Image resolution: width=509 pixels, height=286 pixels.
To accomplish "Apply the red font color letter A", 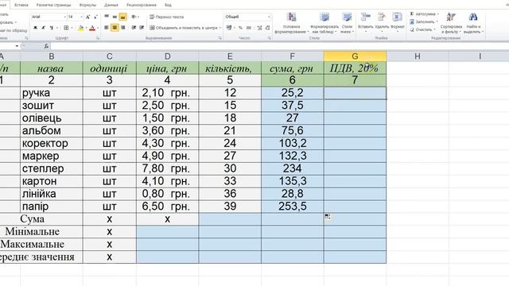I will pos(92,29).
